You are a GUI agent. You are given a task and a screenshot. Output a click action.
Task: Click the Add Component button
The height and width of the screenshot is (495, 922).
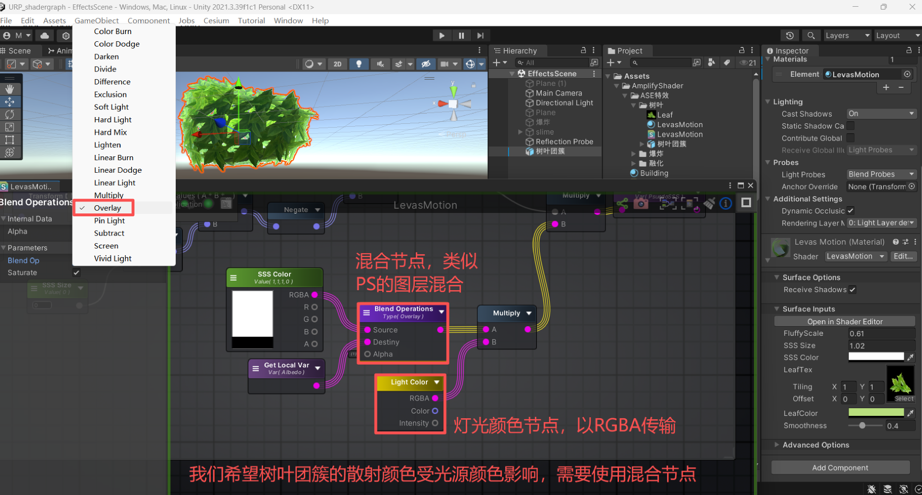pyautogui.click(x=840, y=467)
